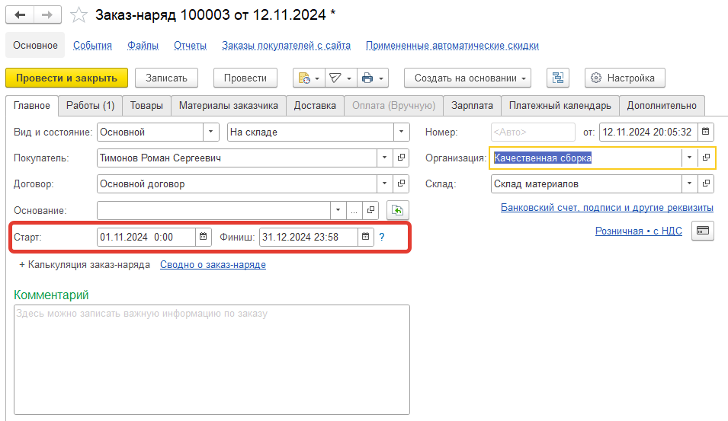Screen dimensions: 728x421
Task: Open Склад record with open icon
Action: coord(706,183)
